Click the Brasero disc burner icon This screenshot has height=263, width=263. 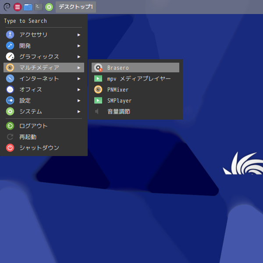point(98,68)
